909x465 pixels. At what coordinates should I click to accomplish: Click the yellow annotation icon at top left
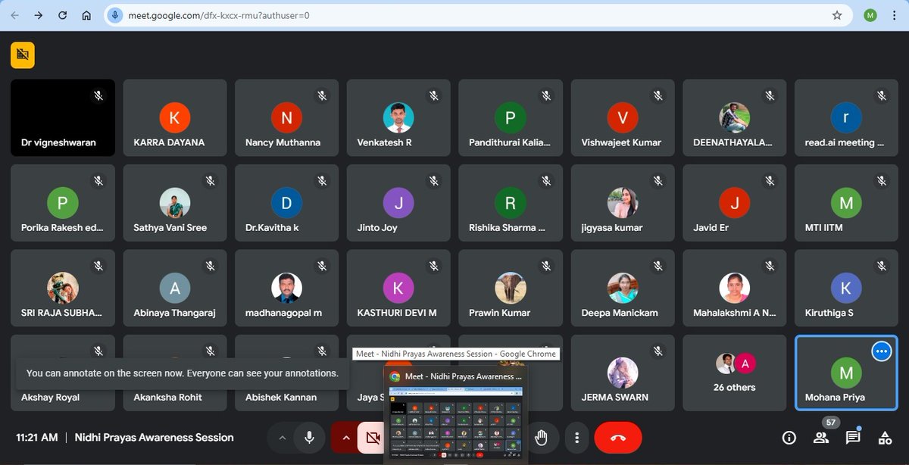coord(23,55)
